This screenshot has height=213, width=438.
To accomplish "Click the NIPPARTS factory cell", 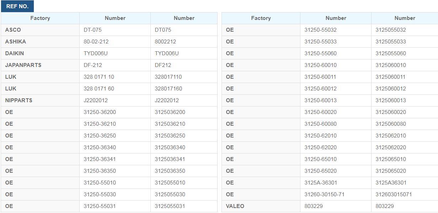I will tap(40, 100).
